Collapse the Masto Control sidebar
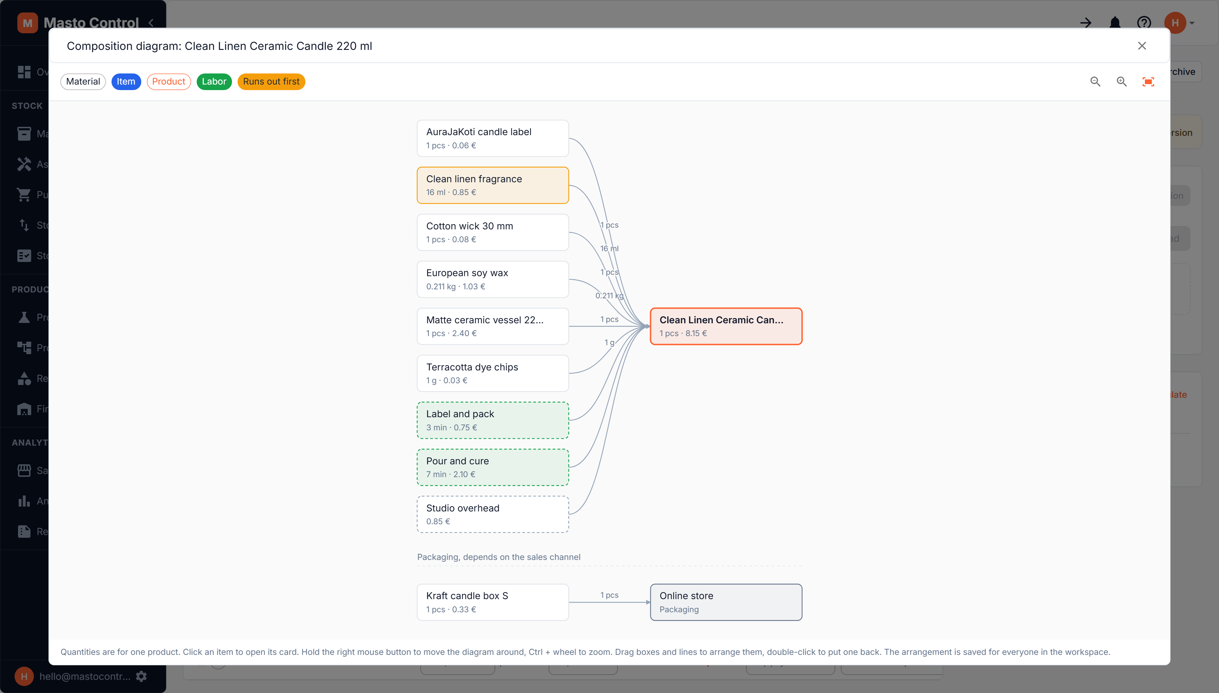This screenshot has height=693, width=1219. [x=151, y=23]
